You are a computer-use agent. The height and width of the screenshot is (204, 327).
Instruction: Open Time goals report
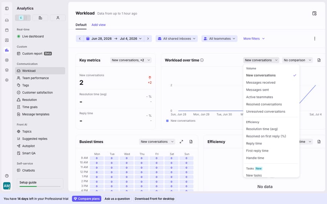click(x=40, y=107)
